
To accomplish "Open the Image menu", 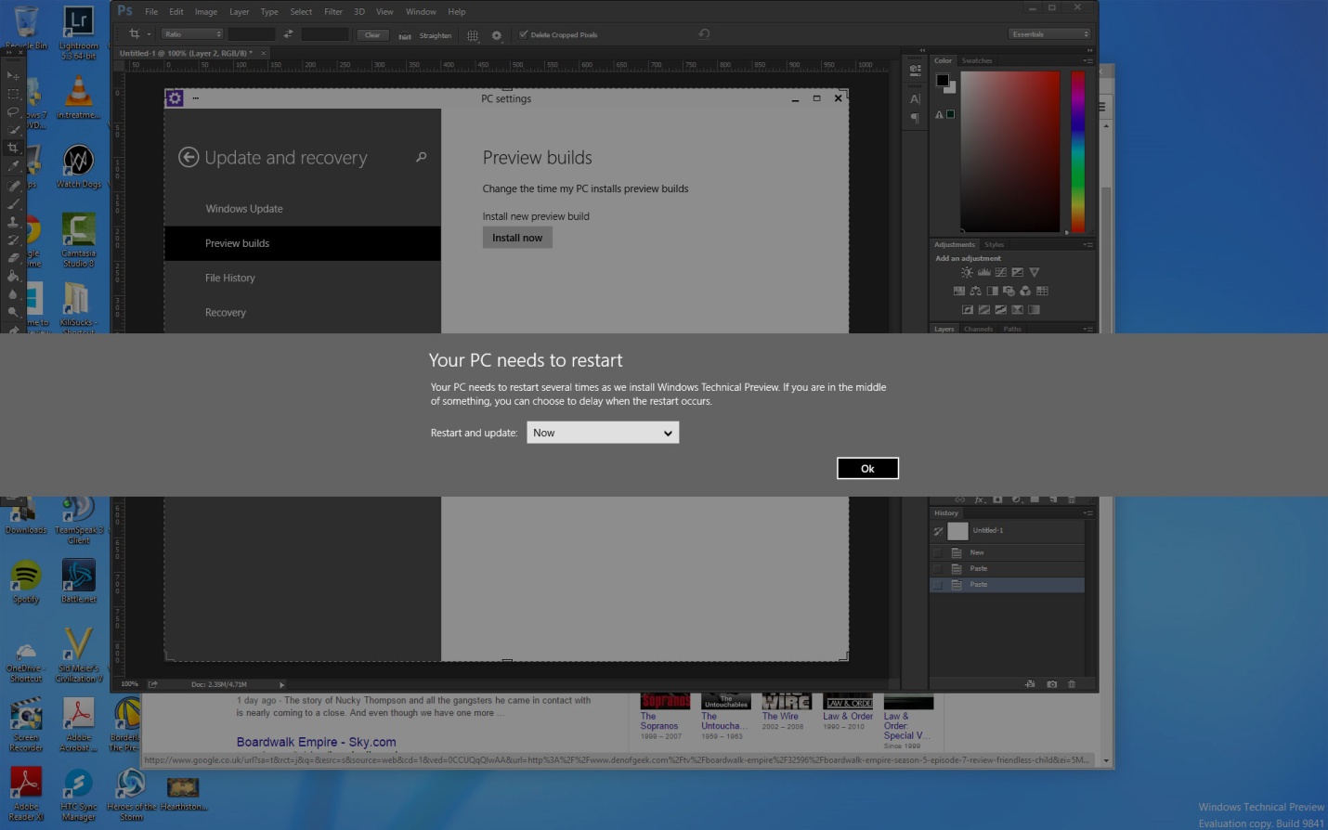I will [206, 12].
